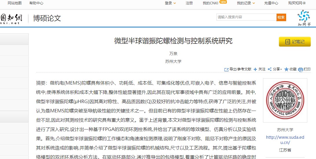This screenshot has height=159, width=316.
Task: Open the 知网节 logo icon
Action: [x=304, y=18]
